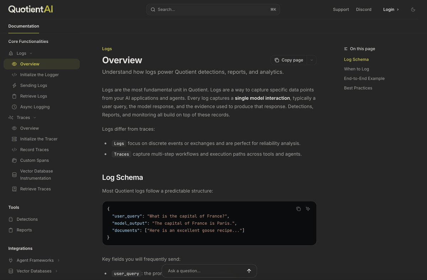Open Retrieve Traces page
This screenshot has width=427, height=280.
(36, 189)
